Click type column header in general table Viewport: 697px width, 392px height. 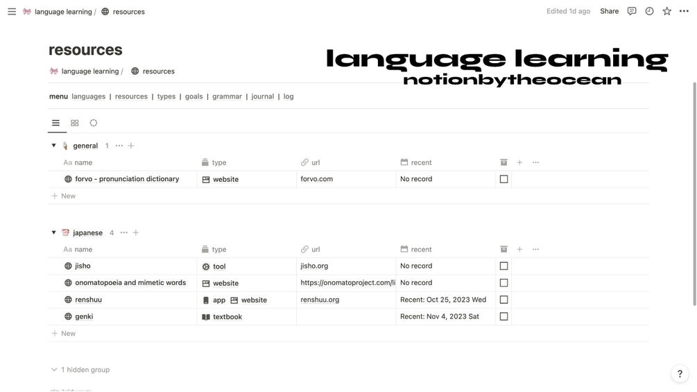[x=214, y=162]
